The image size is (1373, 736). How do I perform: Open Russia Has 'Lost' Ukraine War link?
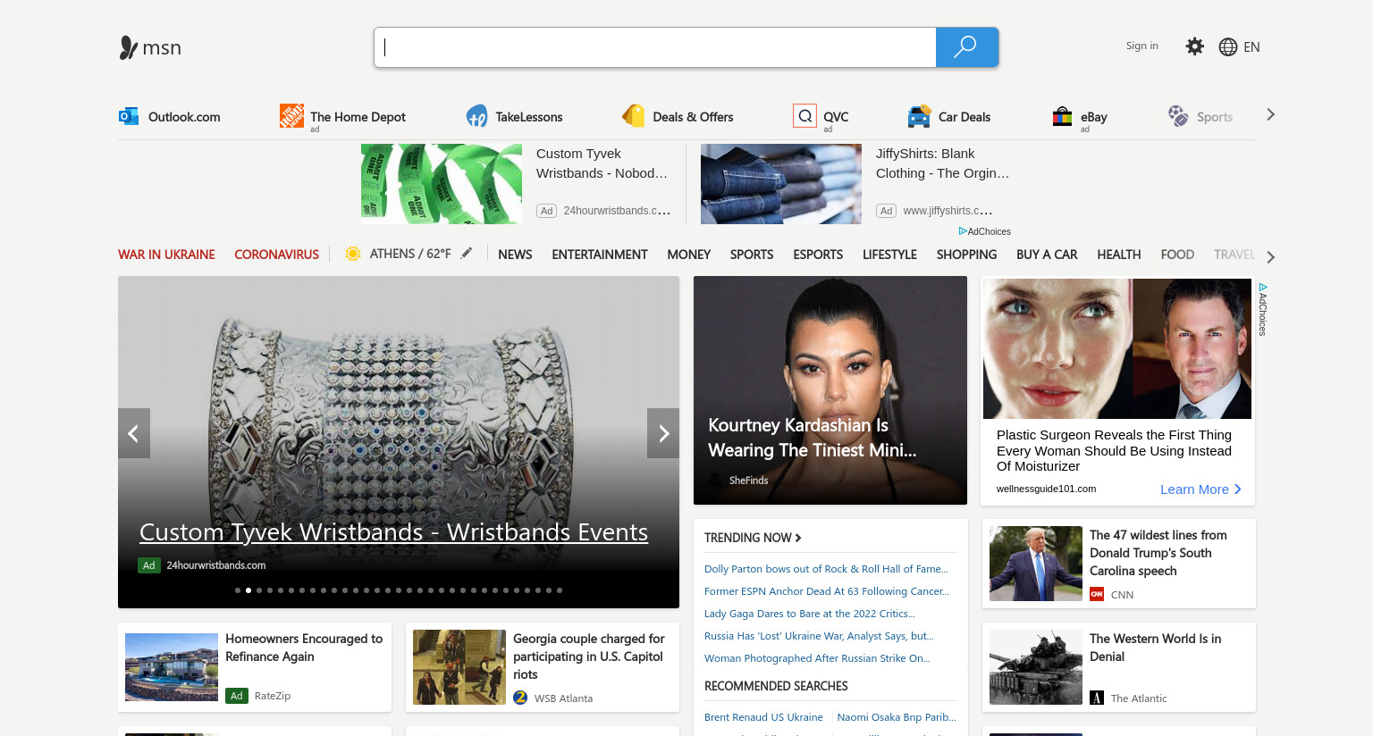819,636
